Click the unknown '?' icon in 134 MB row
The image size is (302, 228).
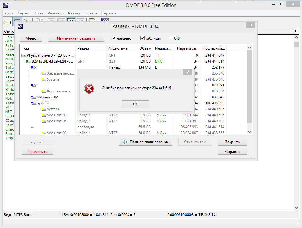click(x=34, y=67)
